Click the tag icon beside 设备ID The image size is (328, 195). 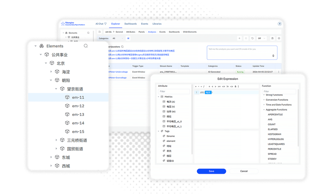pos(164,161)
